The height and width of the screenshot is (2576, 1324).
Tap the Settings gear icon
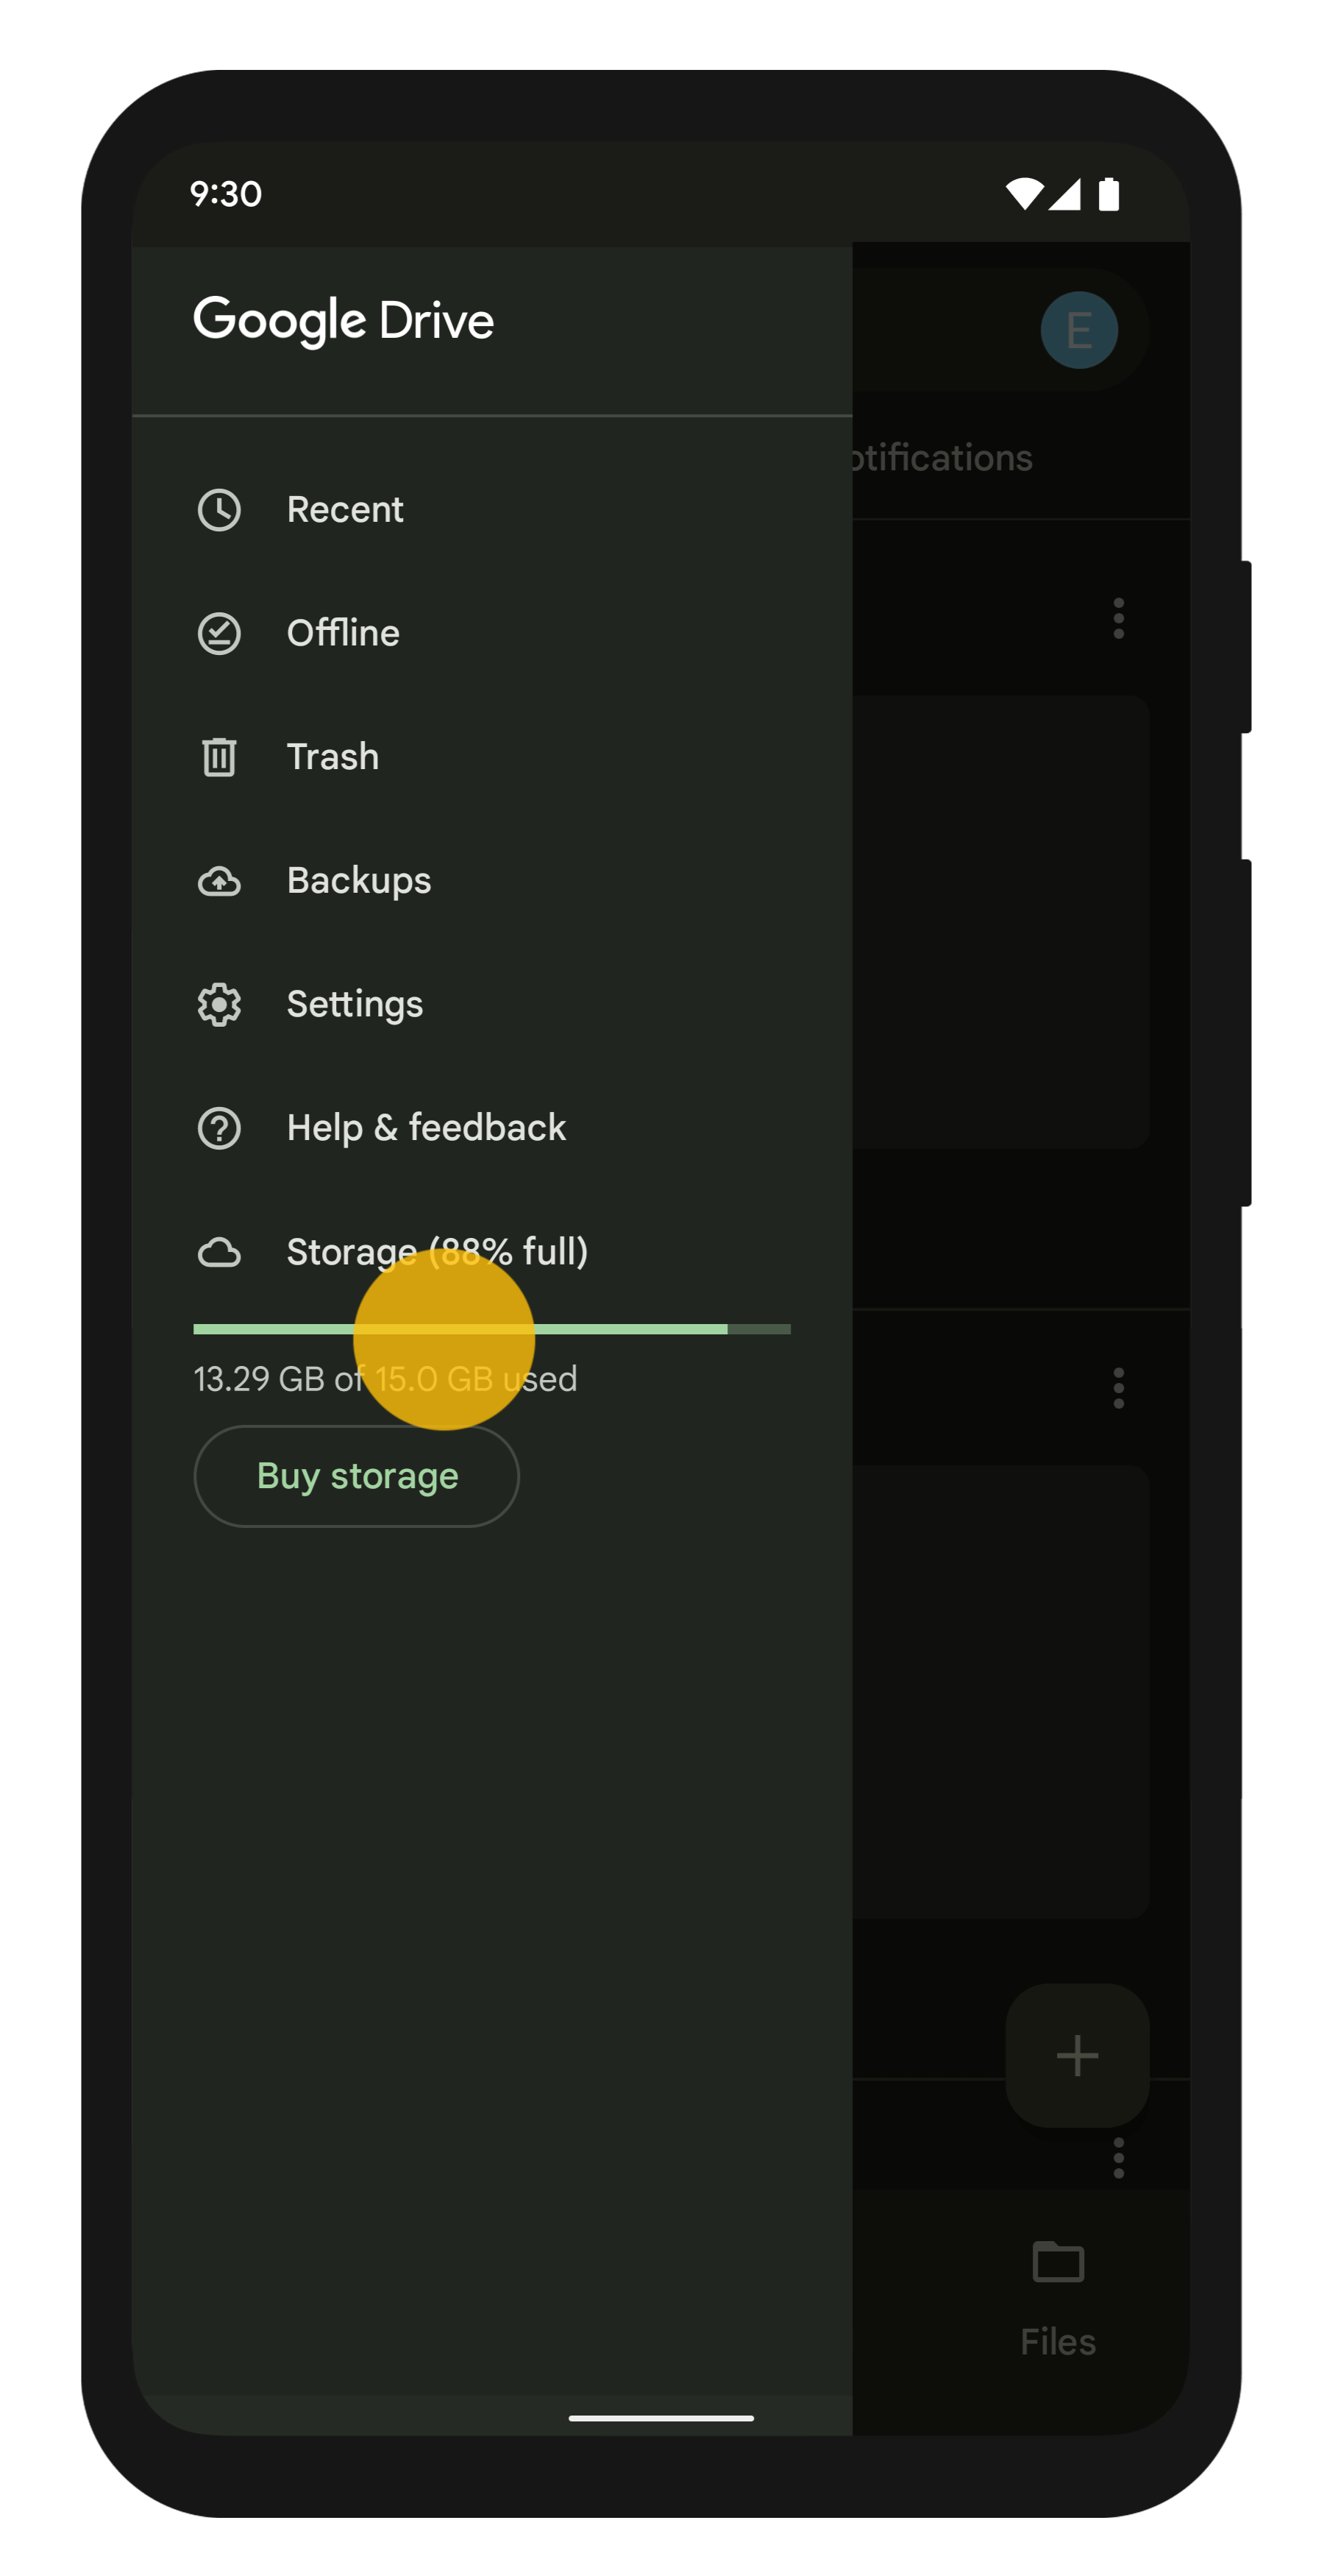pos(219,1004)
